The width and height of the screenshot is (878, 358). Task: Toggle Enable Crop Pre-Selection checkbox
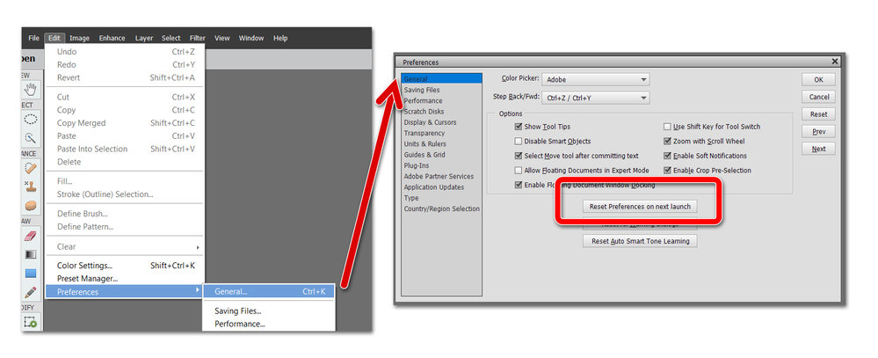[667, 171]
